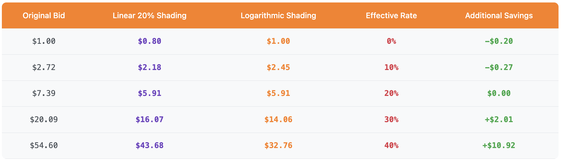Click the +$10.92 additional savings cell
This screenshot has height=161, width=561.
tap(499, 145)
